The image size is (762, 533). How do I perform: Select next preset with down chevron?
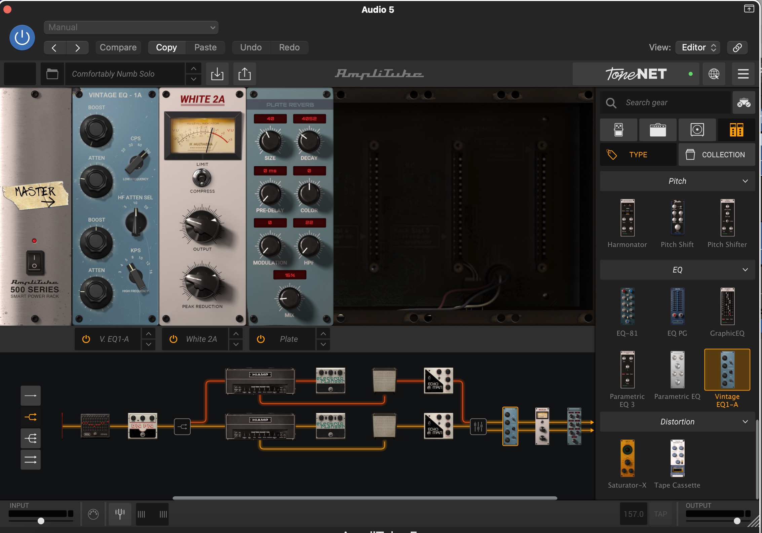point(194,79)
